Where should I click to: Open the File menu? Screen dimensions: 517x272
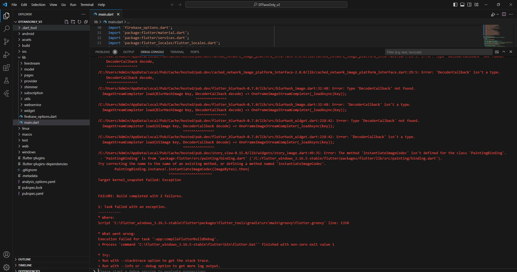[x=14, y=5]
